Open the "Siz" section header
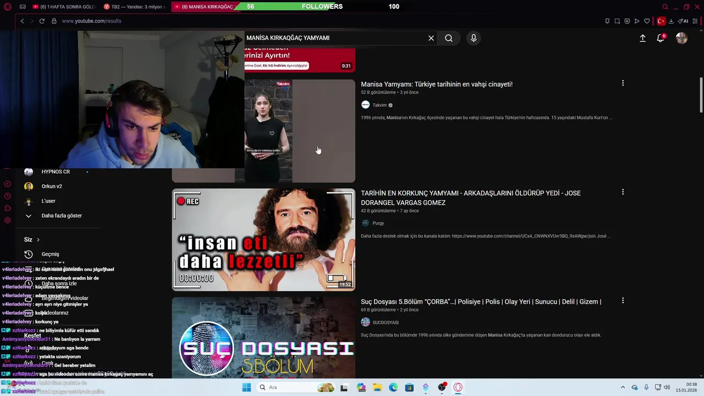Screen dimensions: 704x396 point(32,240)
